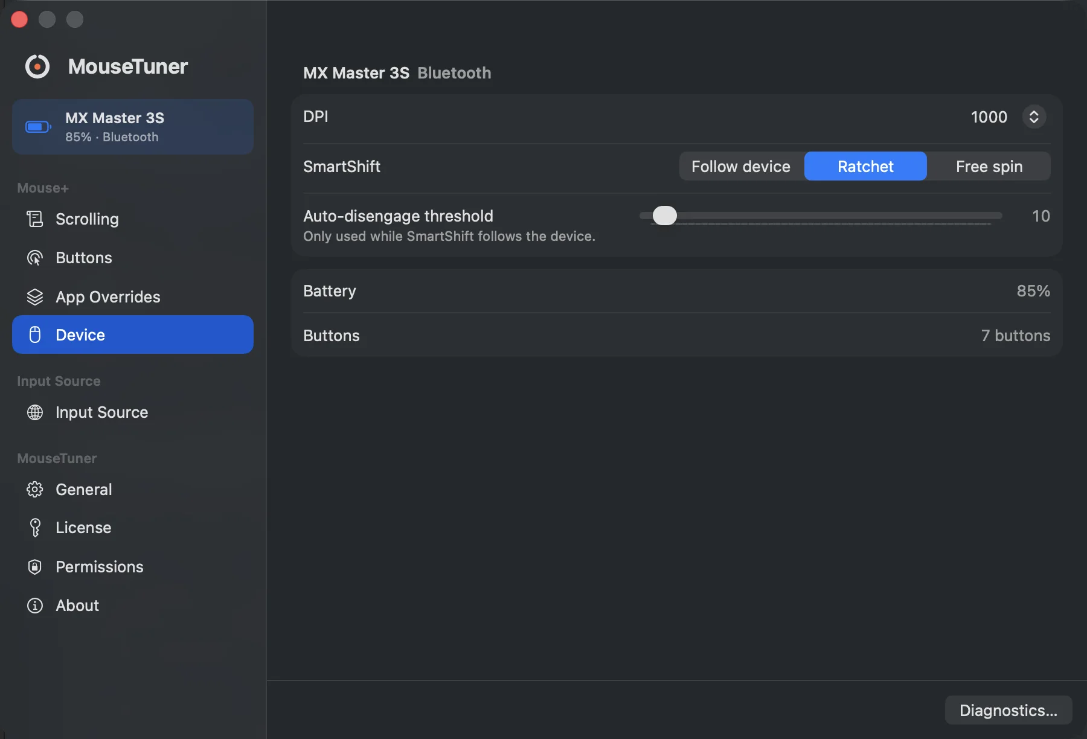Viewport: 1087px width, 739px height.
Task: Set SmartShift to Free spin
Action: click(989, 166)
